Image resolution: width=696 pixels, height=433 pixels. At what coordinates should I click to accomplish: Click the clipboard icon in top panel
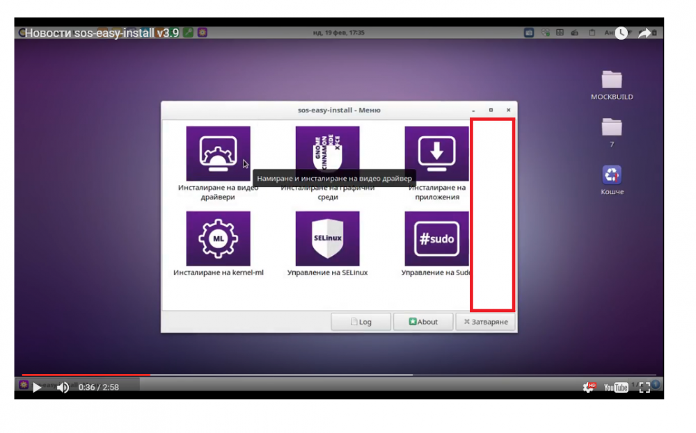pos(592,33)
